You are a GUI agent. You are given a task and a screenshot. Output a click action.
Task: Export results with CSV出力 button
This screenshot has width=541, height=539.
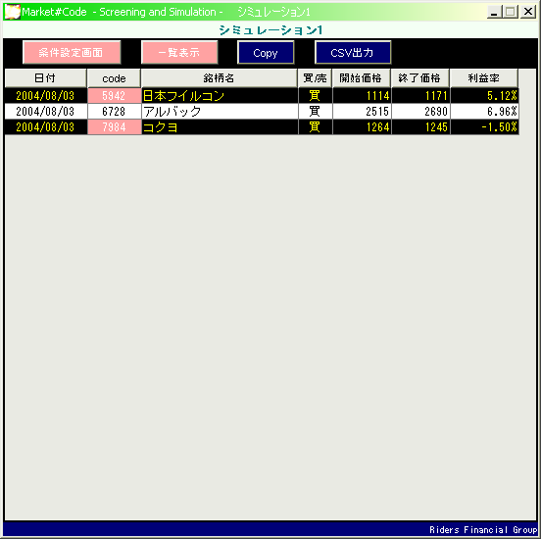click(x=353, y=53)
